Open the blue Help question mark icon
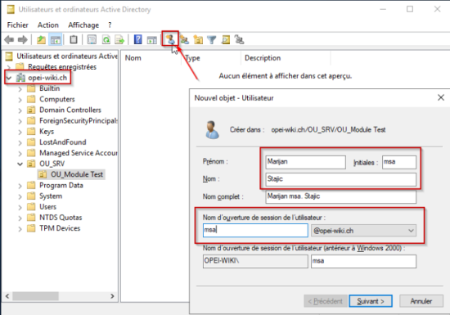450x315 pixels. point(137,39)
